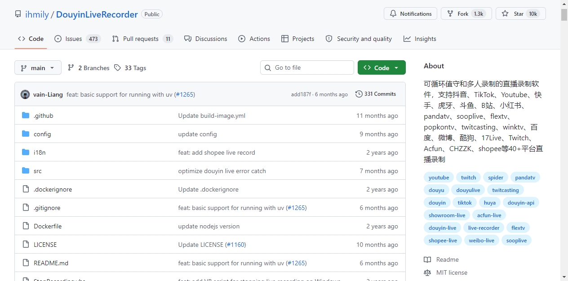The image size is (568, 281).
Task: Select the douyin-api topic tag
Action: (521, 203)
